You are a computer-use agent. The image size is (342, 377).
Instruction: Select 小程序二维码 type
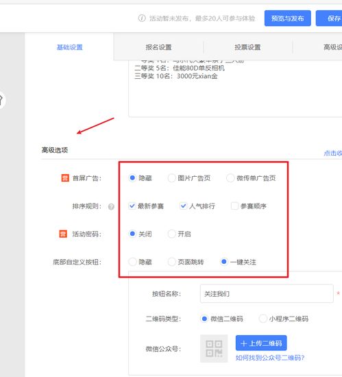[x=262, y=319]
